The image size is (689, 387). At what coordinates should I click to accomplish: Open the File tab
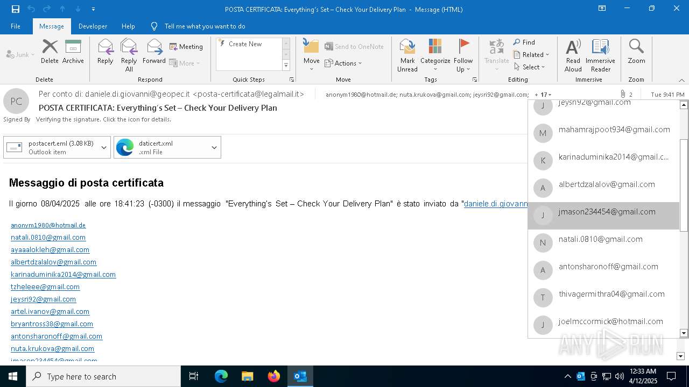click(x=16, y=26)
